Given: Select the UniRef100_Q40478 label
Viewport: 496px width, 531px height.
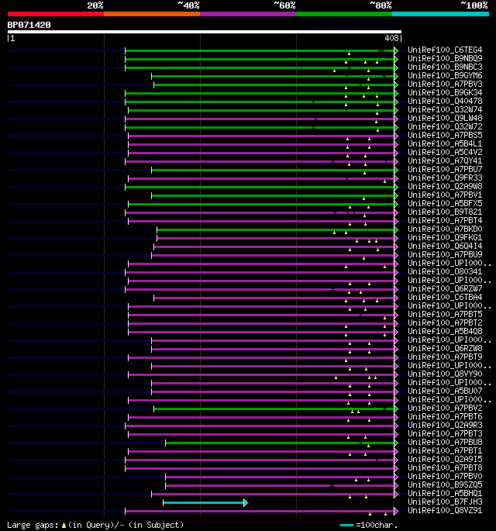Looking at the screenshot, I should [445, 101].
